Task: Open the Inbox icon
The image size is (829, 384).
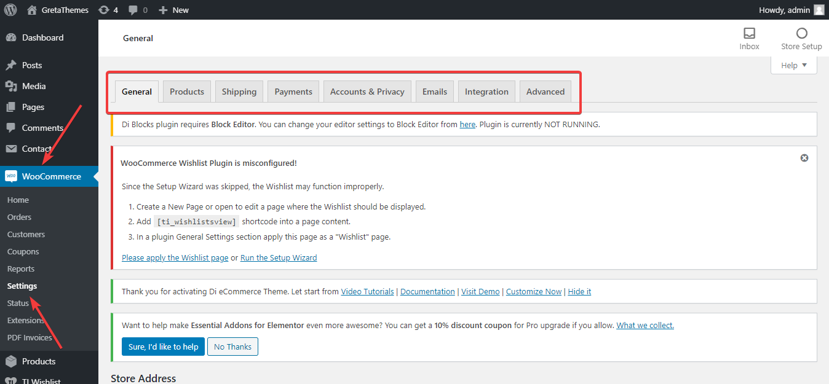Action: pos(749,33)
